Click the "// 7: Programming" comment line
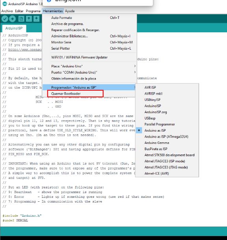This screenshot has width=227, height=240. click(52, 201)
